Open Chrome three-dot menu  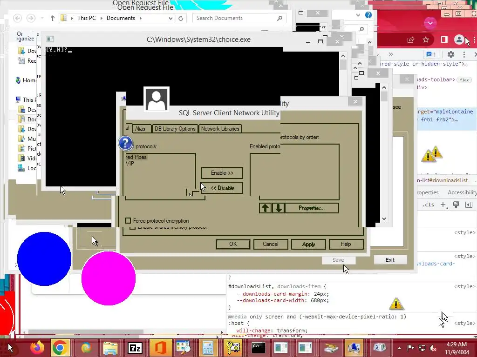click(x=474, y=40)
